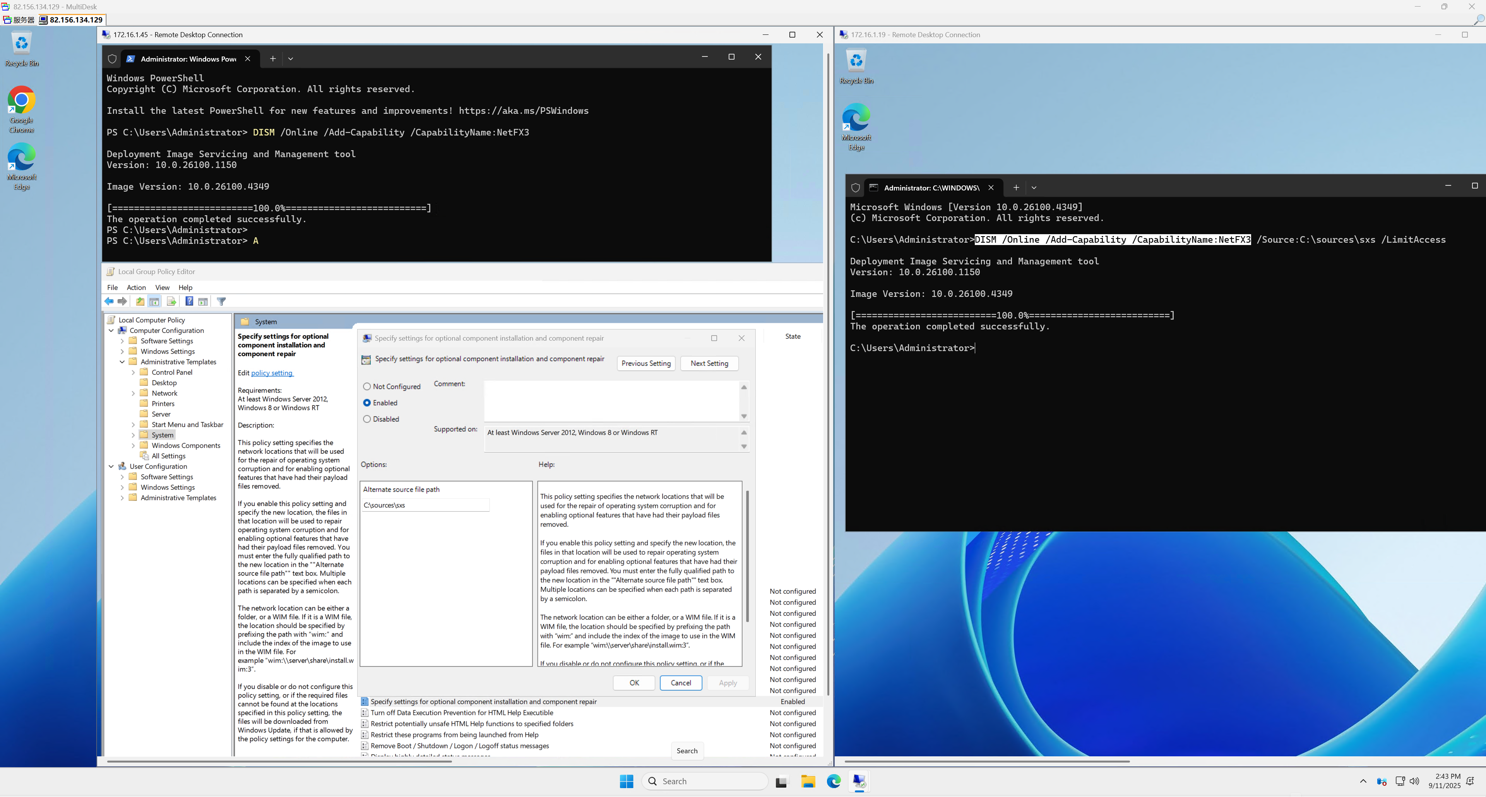Open Help menu in Group Policy Editor
This screenshot has height=797, width=1486.
(185, 287)
